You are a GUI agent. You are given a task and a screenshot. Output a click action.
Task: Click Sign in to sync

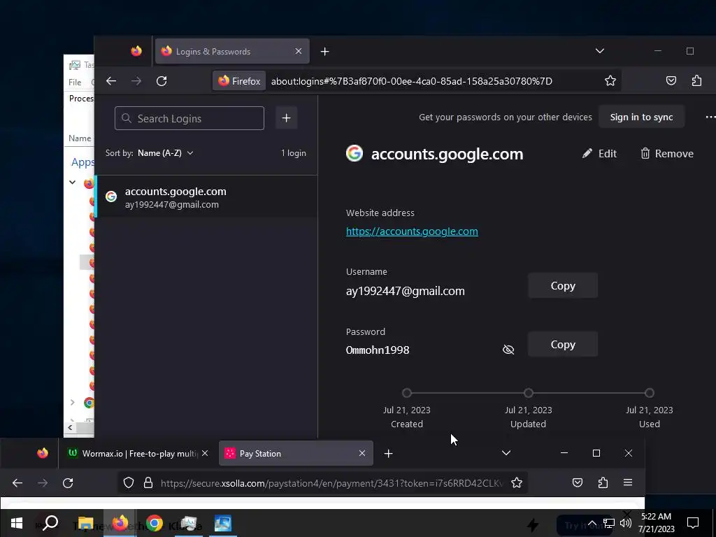(641, 117)
